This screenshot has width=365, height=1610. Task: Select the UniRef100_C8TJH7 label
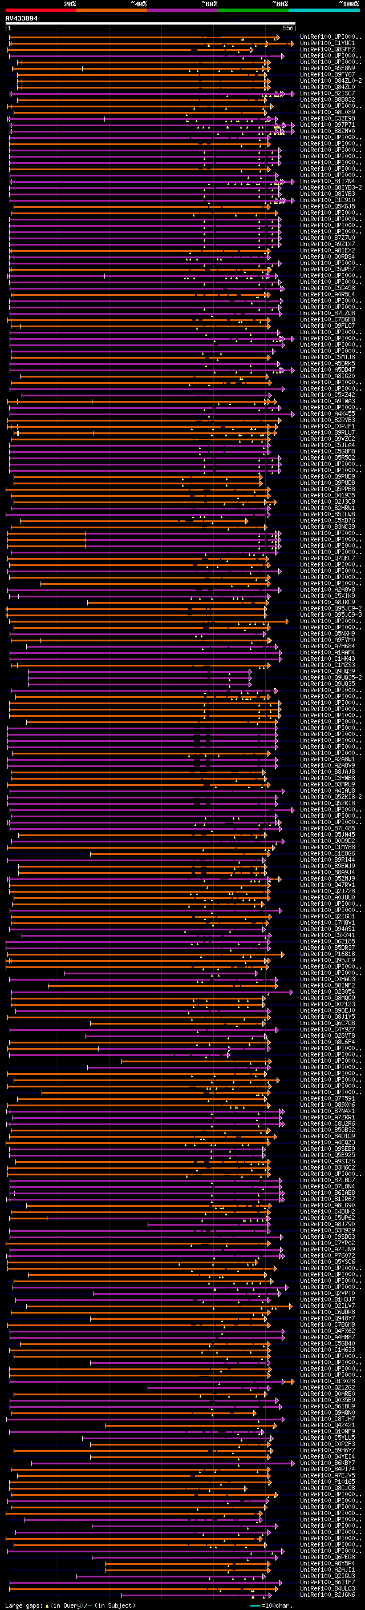327,1418
